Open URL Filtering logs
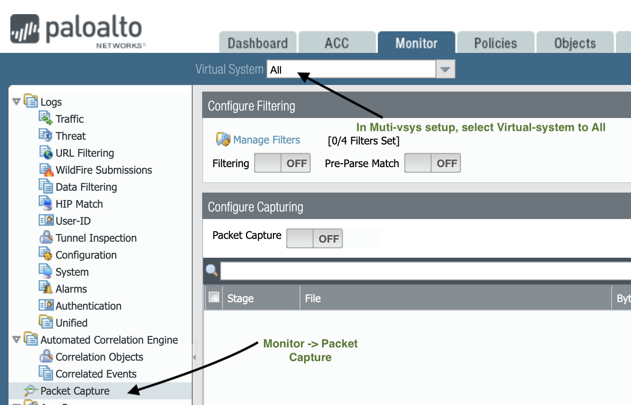This screenshot has height=405, width=631. 83,152
